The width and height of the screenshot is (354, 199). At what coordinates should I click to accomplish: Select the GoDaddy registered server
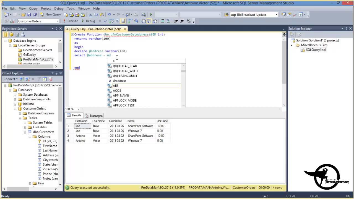pos(30,55)
